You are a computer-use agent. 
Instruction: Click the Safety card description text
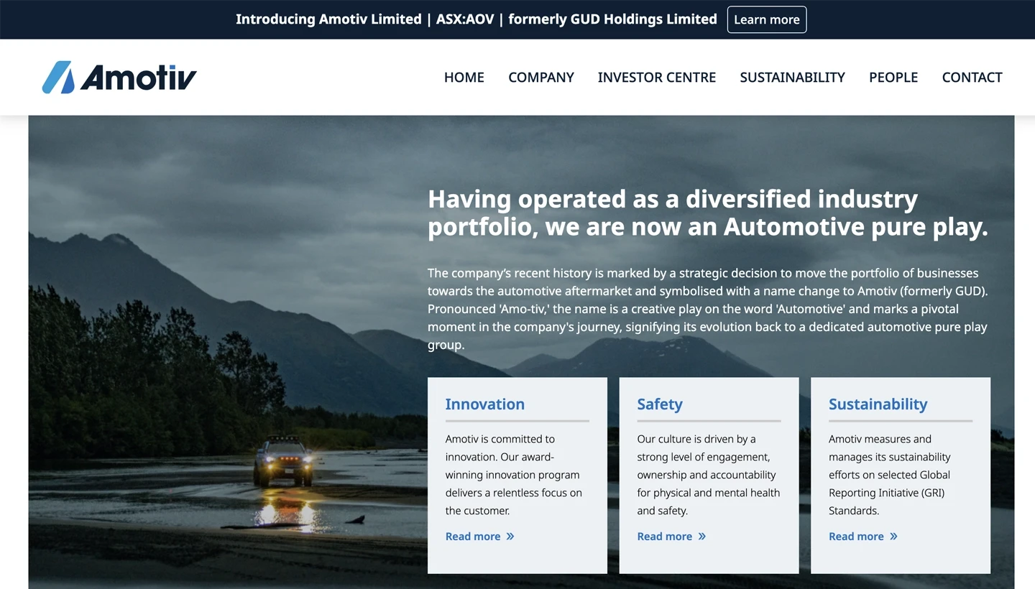709,475
